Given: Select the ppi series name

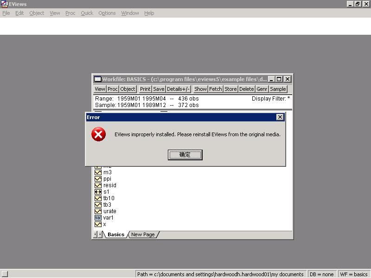Looking at the screenshot, I should (x=107, y=179).
